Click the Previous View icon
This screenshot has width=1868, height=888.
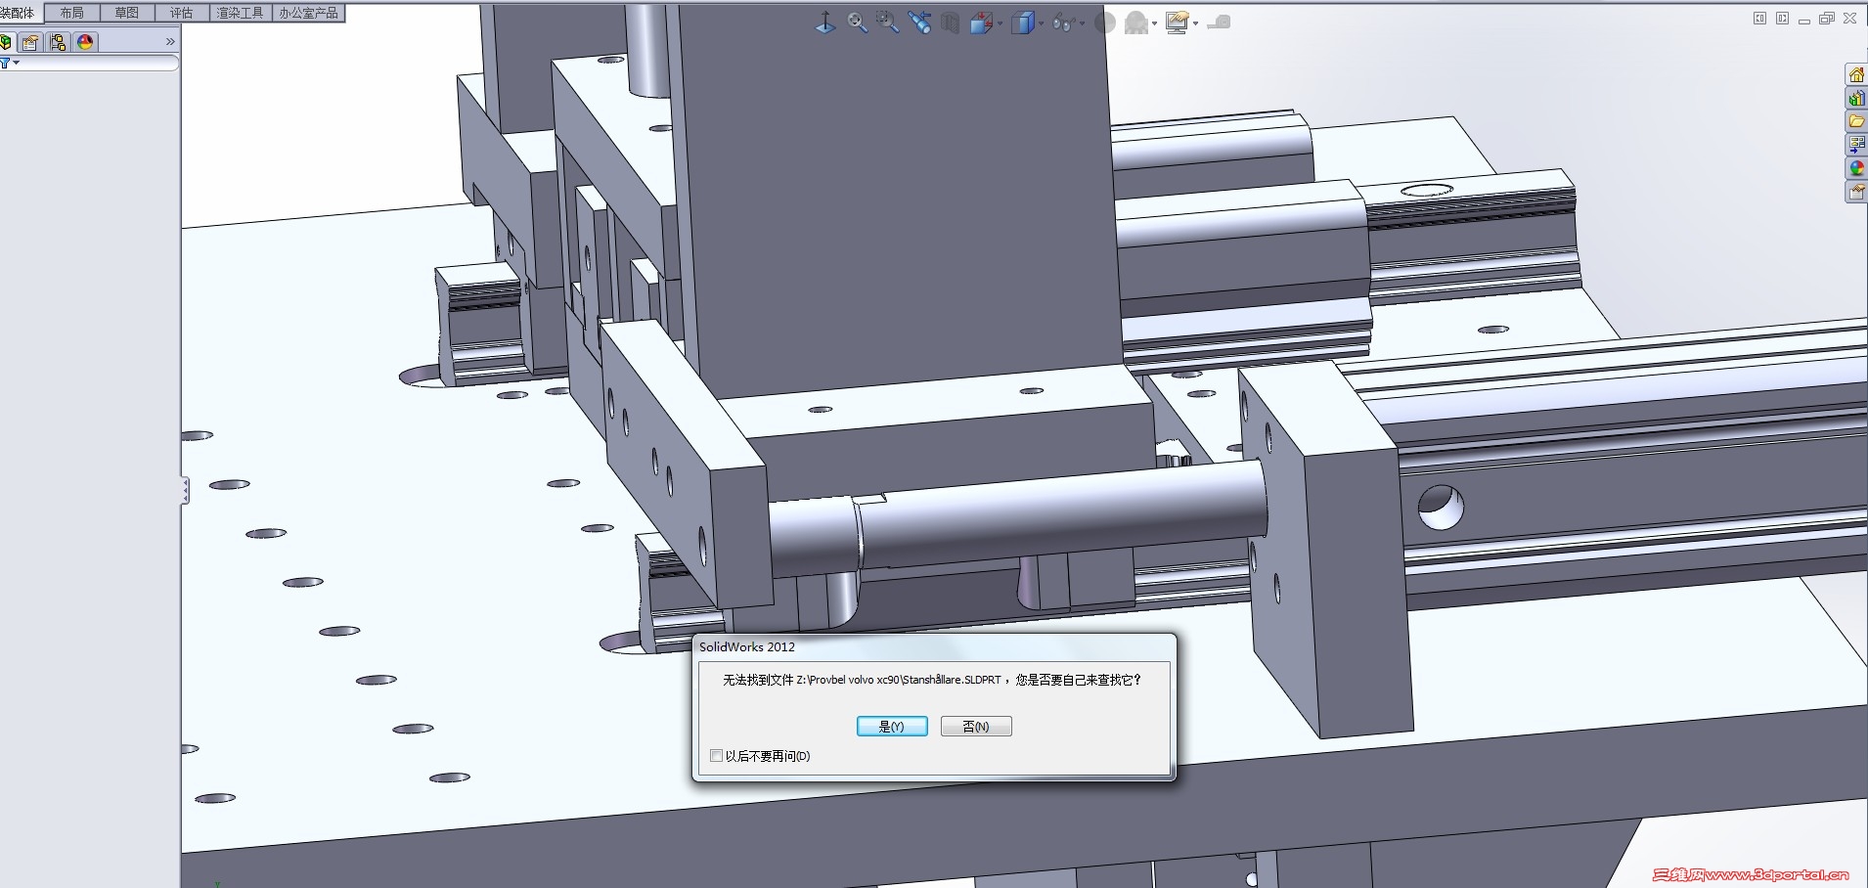coord(919,22)
